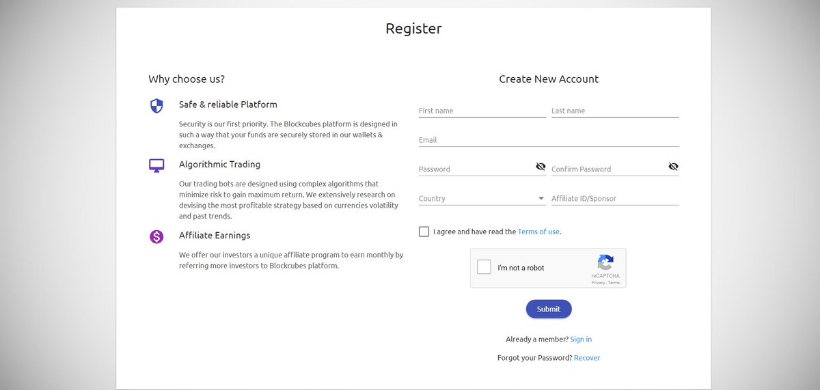Click Recover password link
The height and width of the screenshot is (390, 820).
(x=587, y=358)
